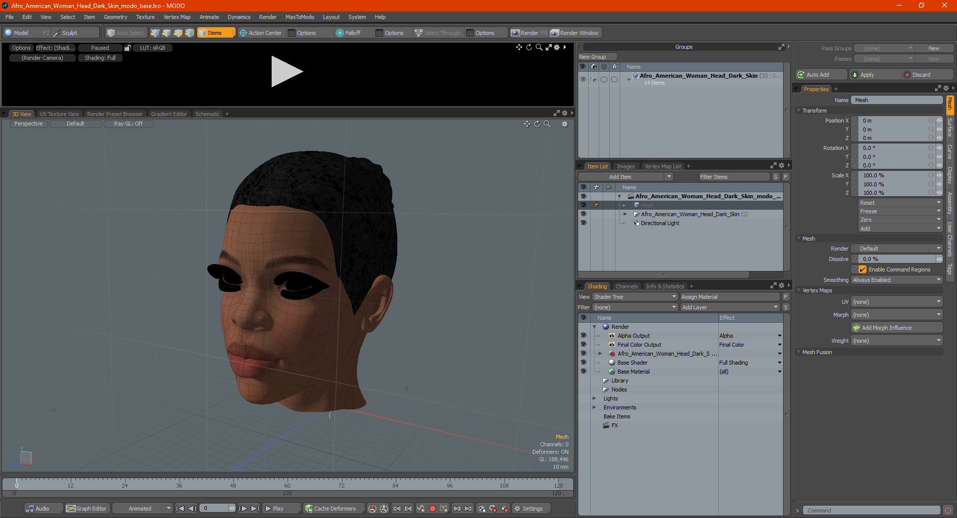
Task: Click the Command input field
Action: coord(871,511)
